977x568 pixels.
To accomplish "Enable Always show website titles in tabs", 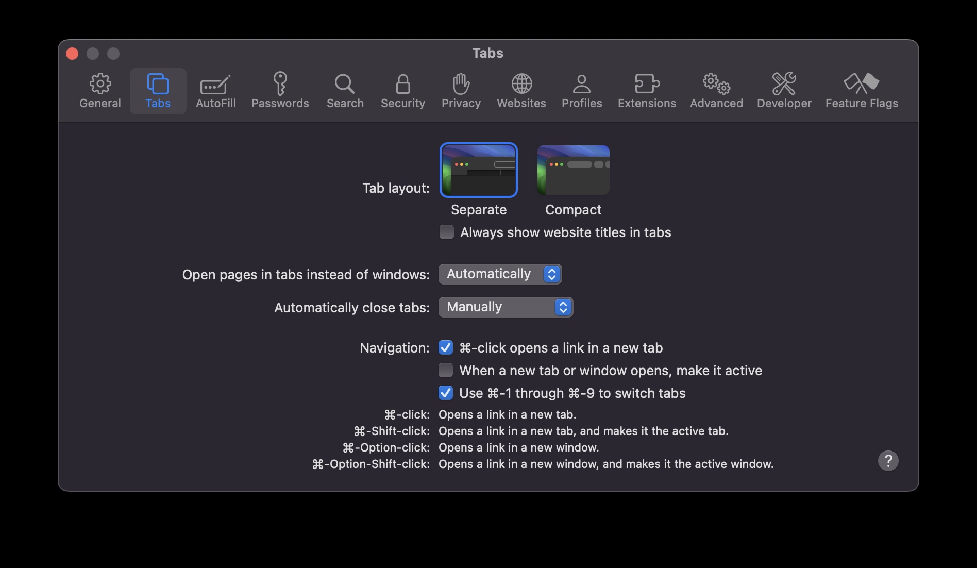I will point(447,232).
